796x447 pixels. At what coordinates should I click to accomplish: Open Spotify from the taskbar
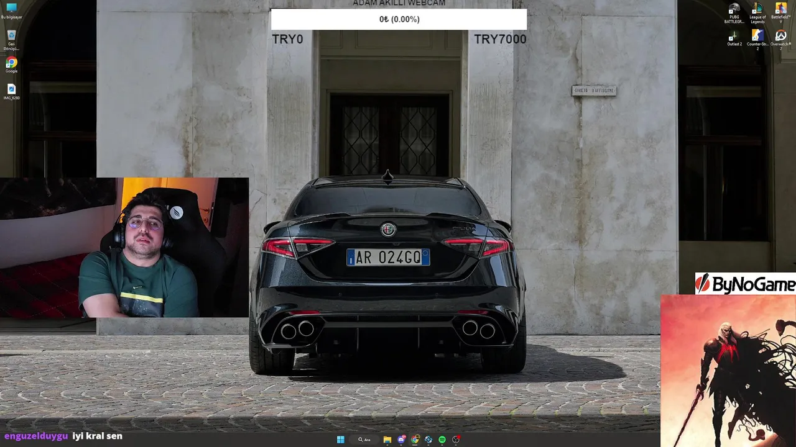[442, 440]
